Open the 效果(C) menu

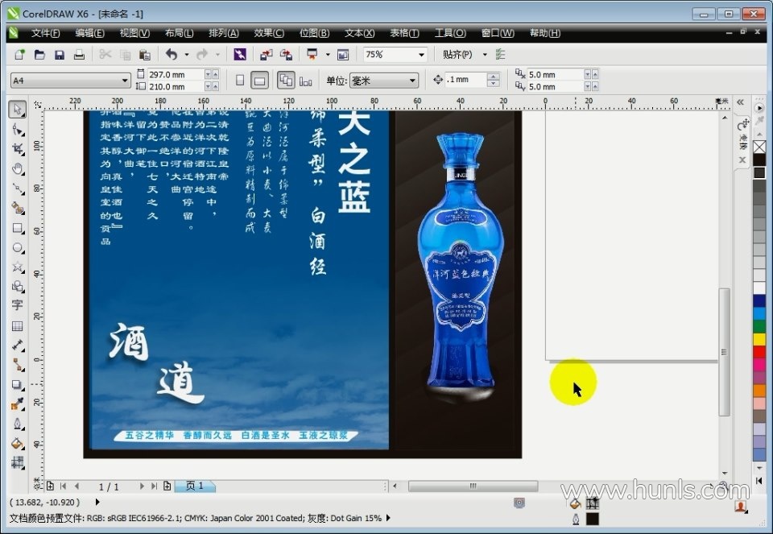[269, 33]
